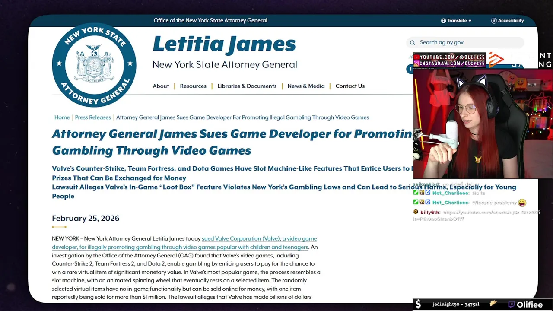Click the article headline about suing game developer
Screen dimensions: 553x311
(232, 142)
